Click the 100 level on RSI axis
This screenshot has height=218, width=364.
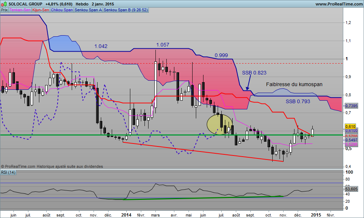pos(349,172)
